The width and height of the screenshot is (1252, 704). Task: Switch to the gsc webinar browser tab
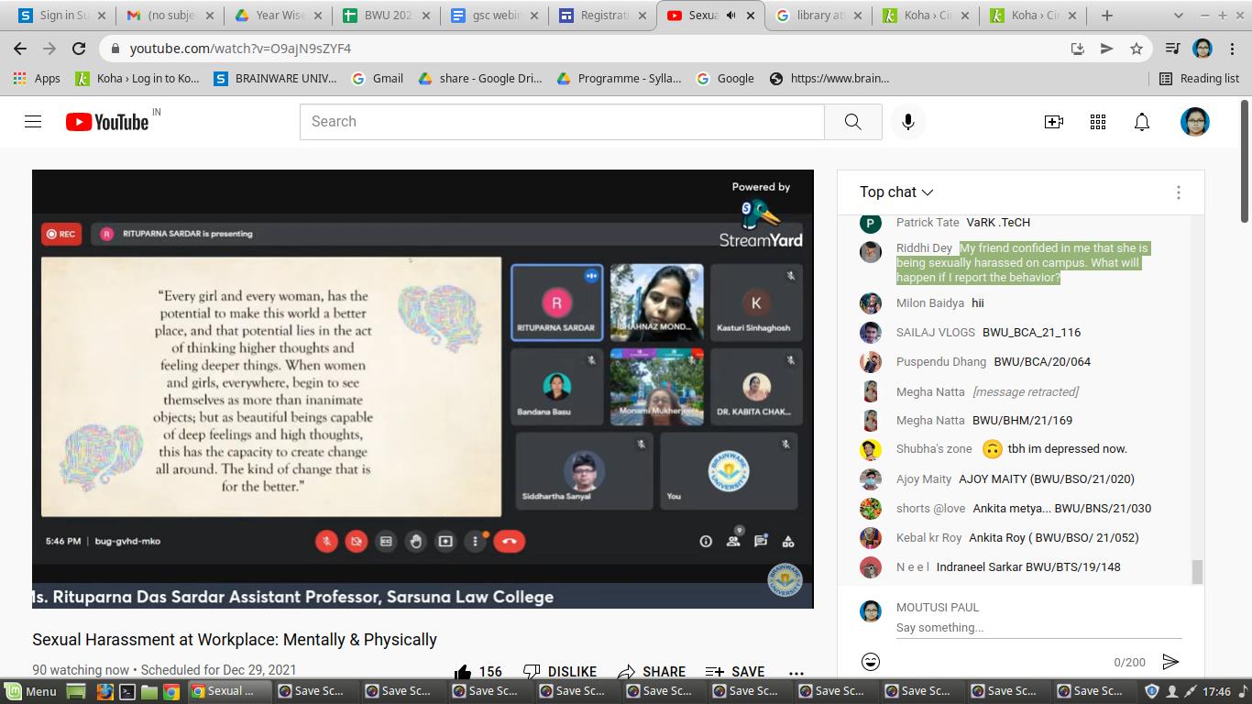point(490,16)
